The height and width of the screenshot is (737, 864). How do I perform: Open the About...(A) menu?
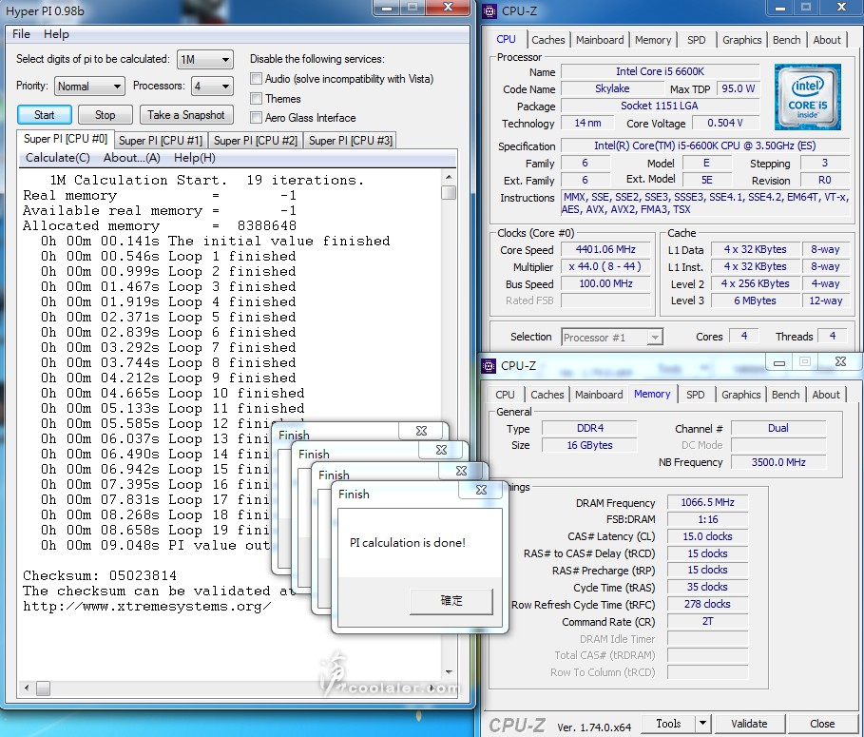pyautogui.click(x=132, y=158)
